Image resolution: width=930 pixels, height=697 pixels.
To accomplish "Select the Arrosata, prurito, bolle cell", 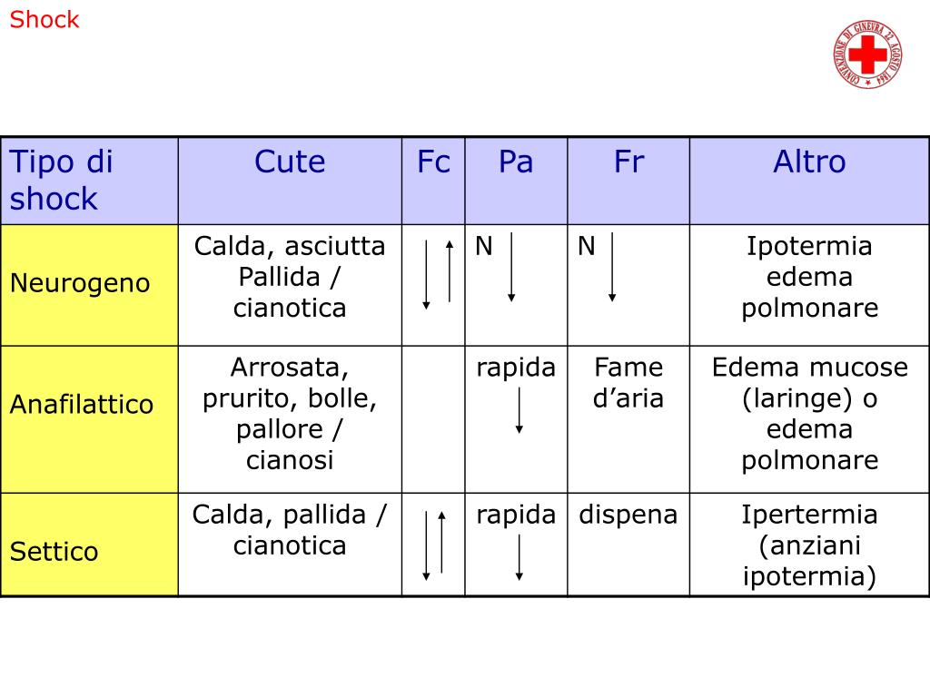I will [290, 419].
